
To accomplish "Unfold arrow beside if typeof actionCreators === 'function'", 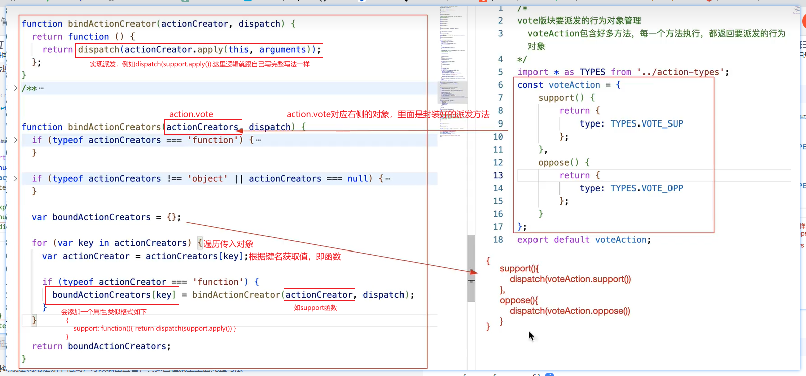I will [x=16, y=140].
